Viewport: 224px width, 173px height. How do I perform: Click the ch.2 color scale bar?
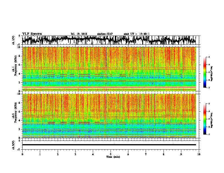click(x=205, y=119)
